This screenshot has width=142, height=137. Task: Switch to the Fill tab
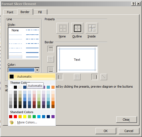(x=40, y=12)
